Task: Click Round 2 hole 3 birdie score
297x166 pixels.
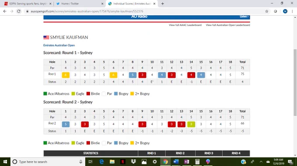Action: click(x=85, y=124)
